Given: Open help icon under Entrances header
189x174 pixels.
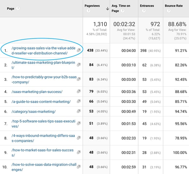Looking at the screenshot, I should tap(144, 11).
